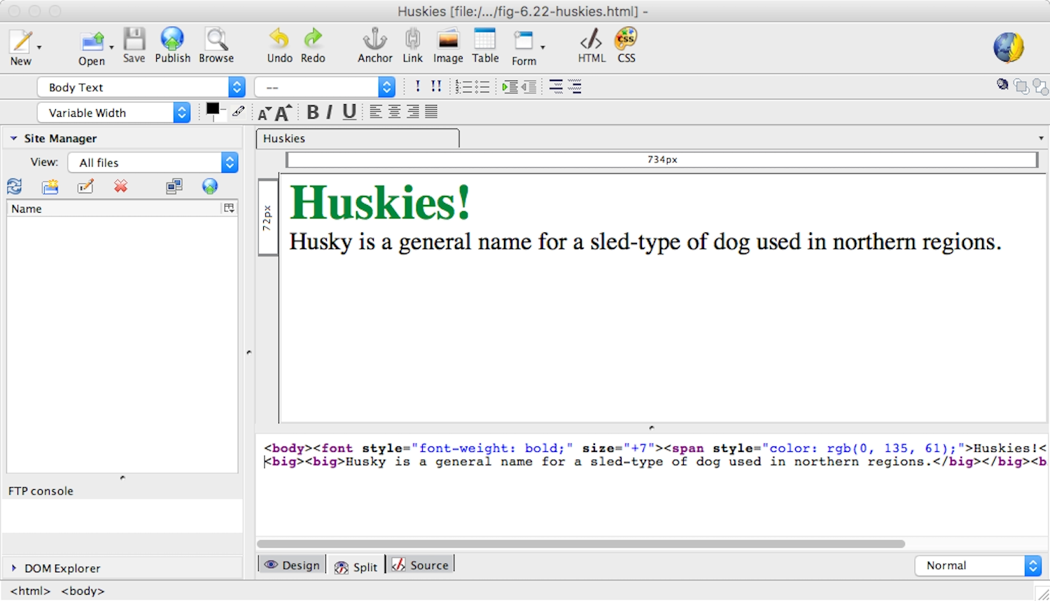Image resolution: width=1050 pixels, height=601 pixels.
Task: Open the Variable Width font dropdown
Action: click(x=181, y=112)
